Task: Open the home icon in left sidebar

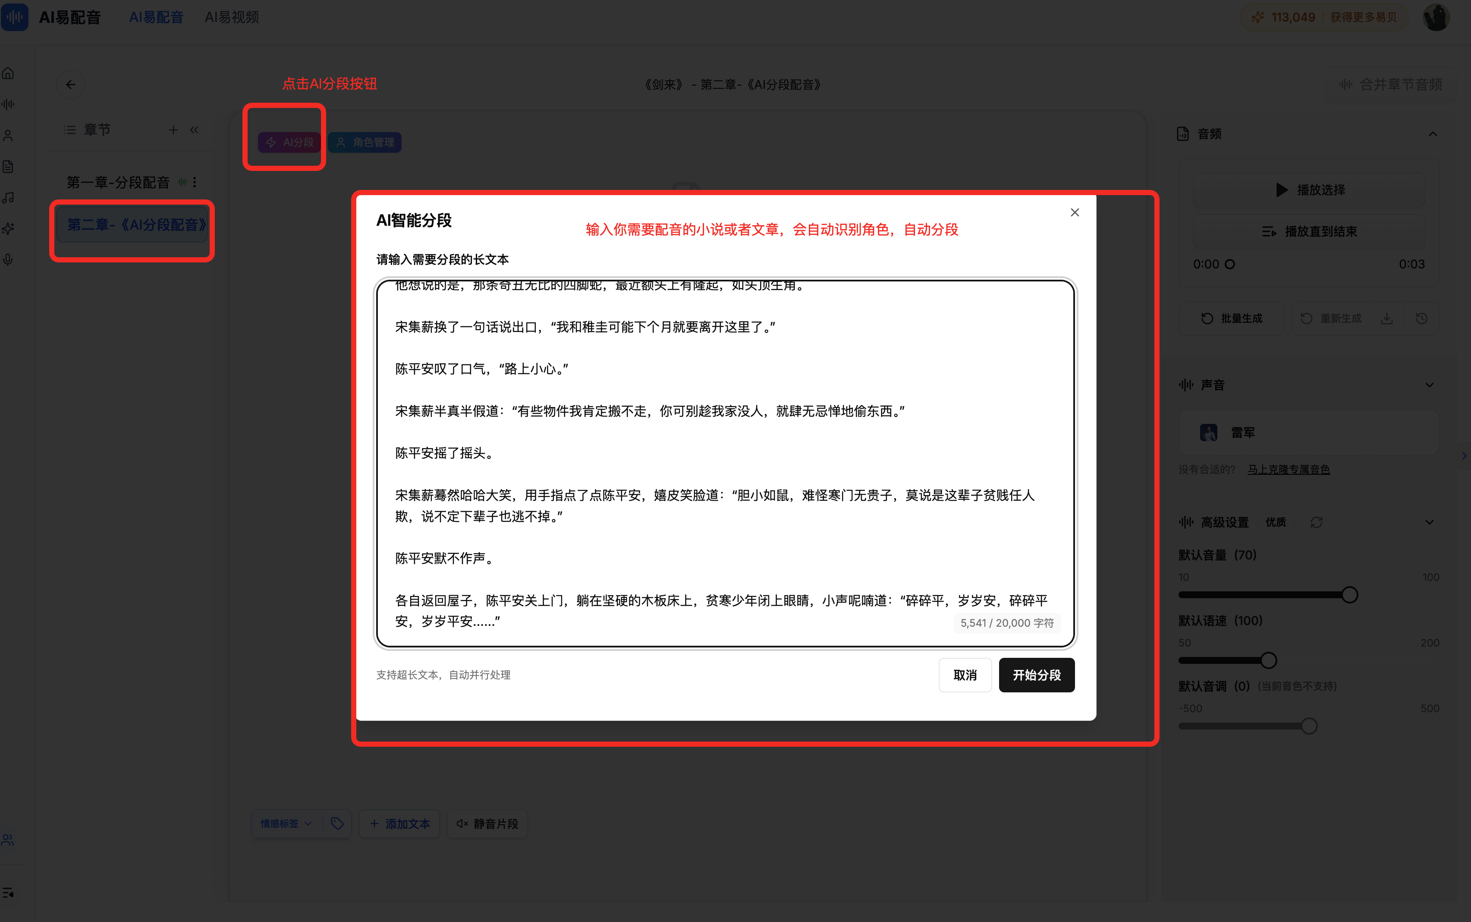Action: [x=9, y=74]
